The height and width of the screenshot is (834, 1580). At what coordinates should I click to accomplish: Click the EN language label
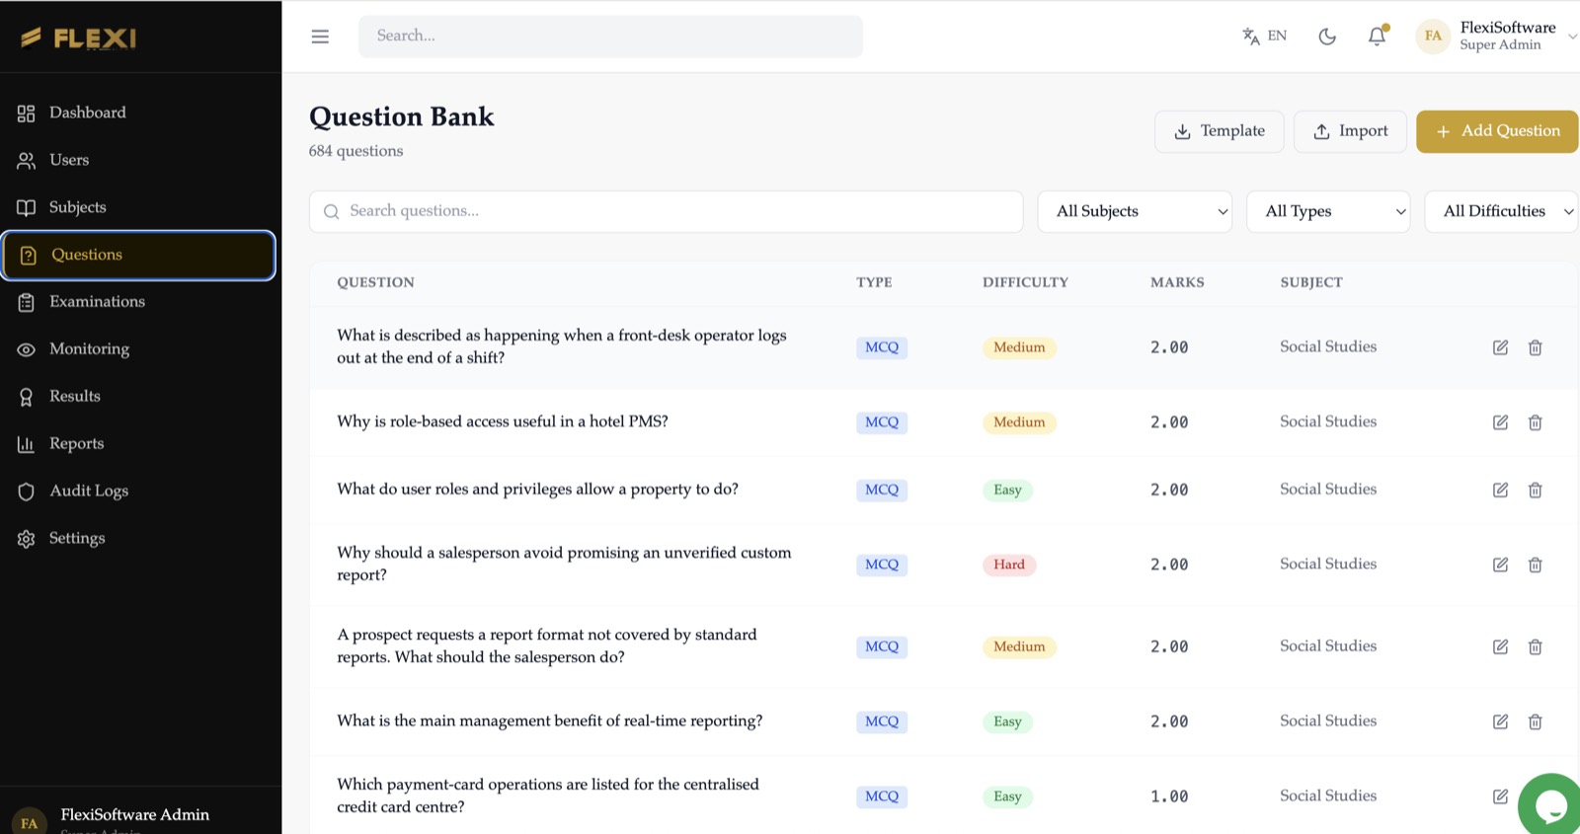coord(1277,36)
